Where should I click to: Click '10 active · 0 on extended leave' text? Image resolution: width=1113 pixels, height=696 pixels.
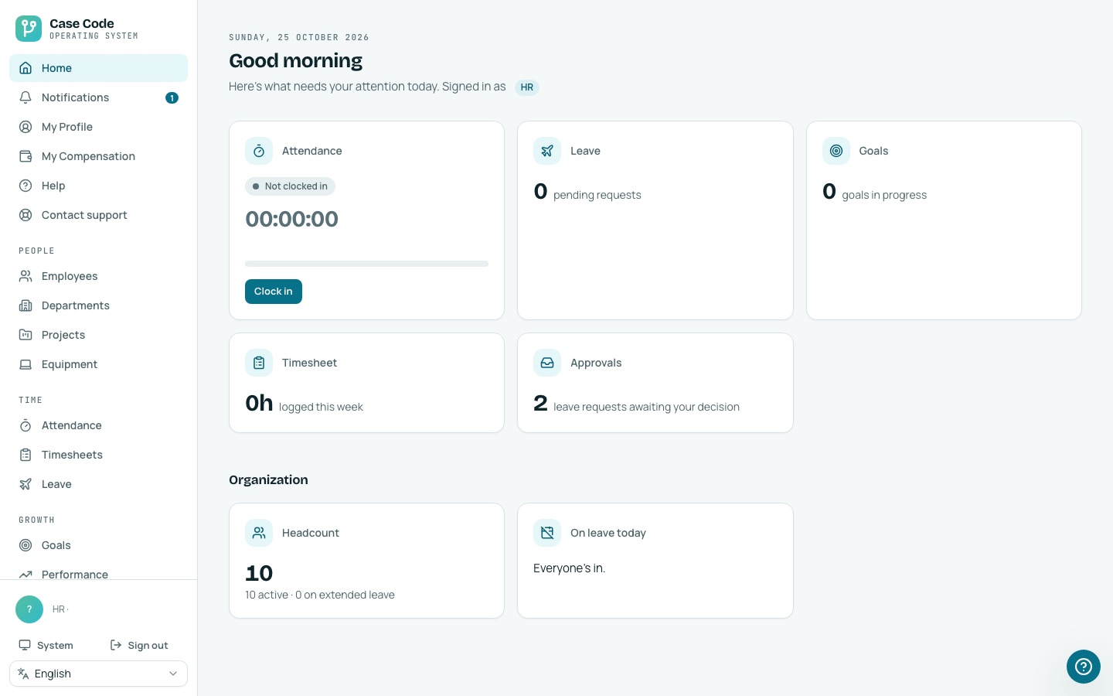(320, 595)
